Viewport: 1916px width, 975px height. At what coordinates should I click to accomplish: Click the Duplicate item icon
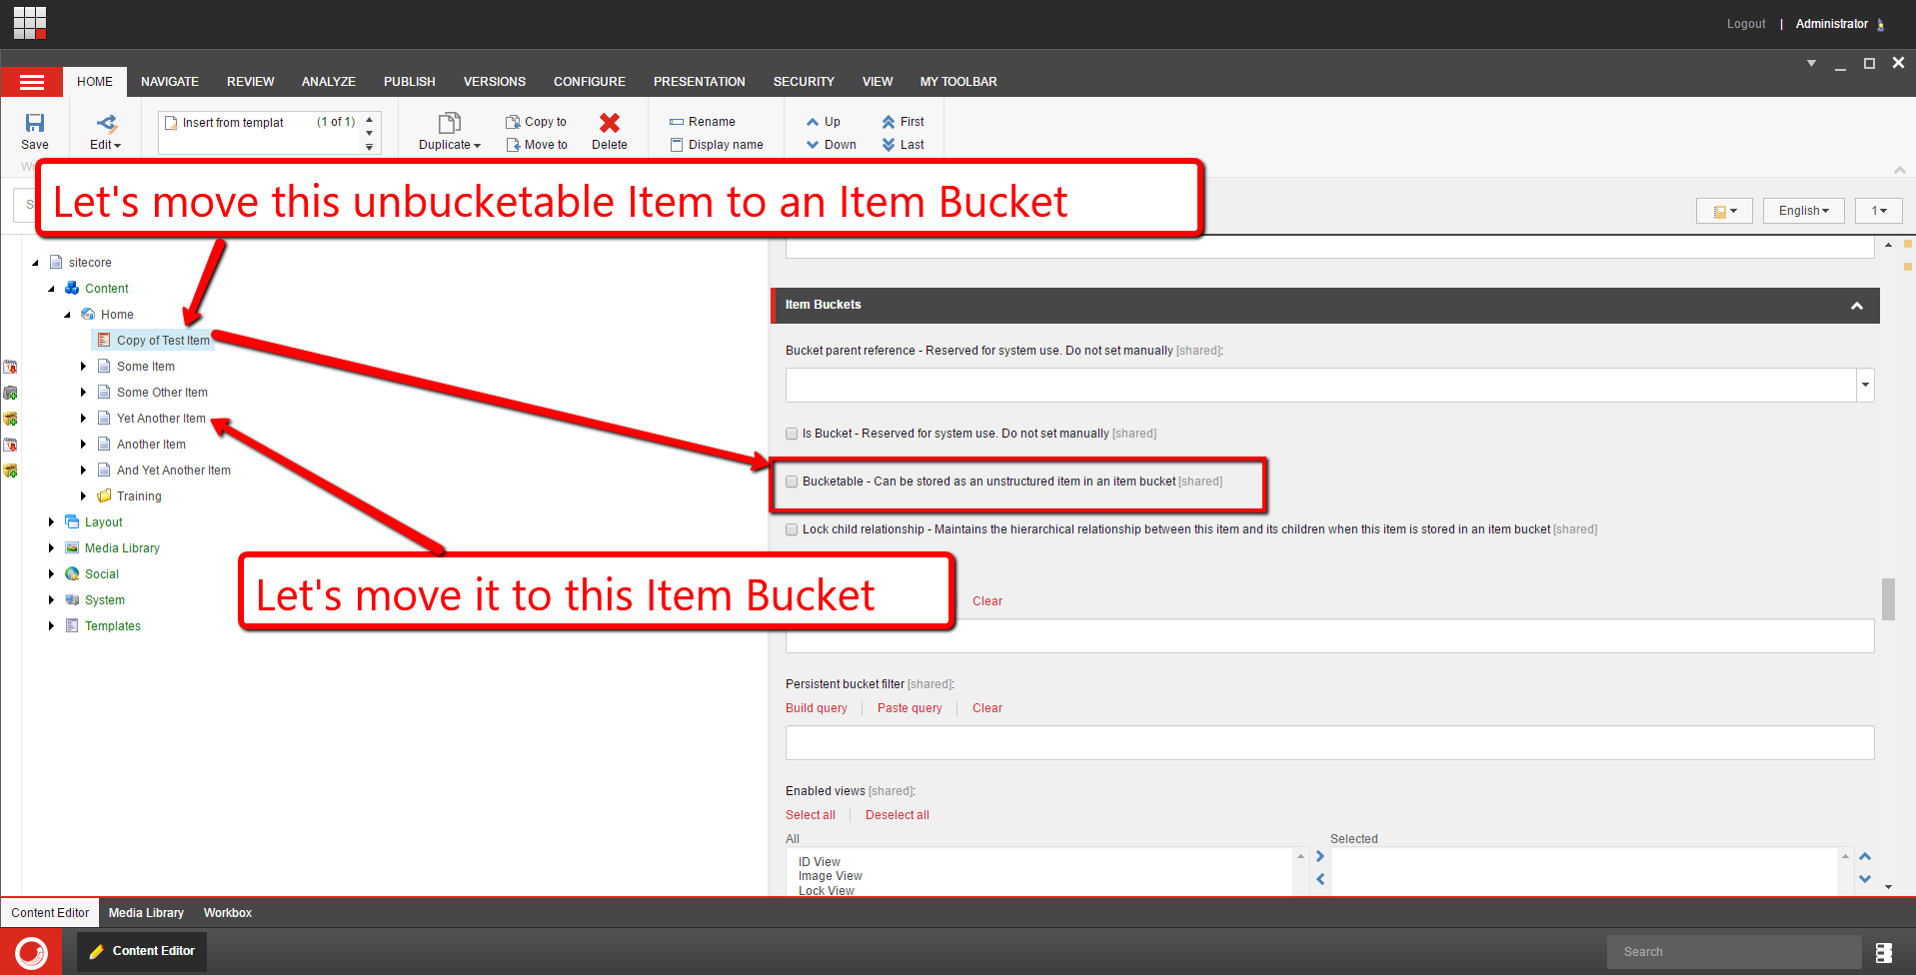coord(449,124)
